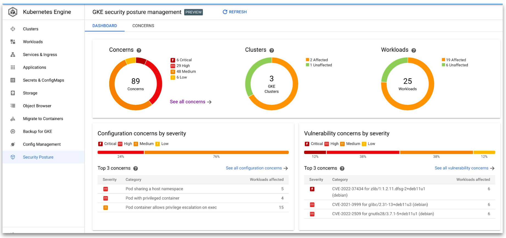
Task: Click the Backup for GKE icon
Action: click(13, 131)
